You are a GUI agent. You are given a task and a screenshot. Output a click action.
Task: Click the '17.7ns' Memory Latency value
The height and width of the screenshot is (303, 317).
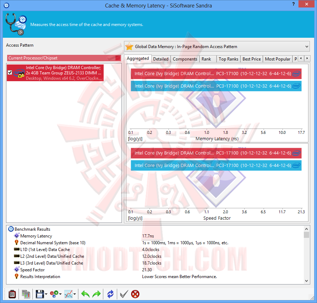point(148,236)
